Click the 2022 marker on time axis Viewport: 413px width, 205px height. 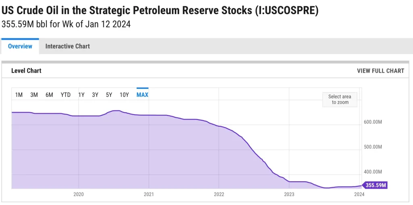pyautogui.click(x=219, y=195)
